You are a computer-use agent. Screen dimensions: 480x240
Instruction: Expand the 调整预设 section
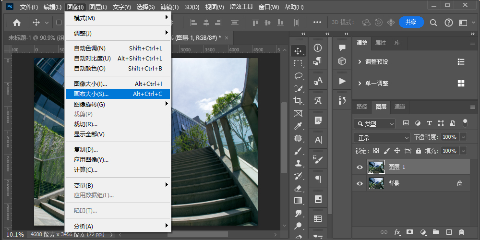coord(360,62)
